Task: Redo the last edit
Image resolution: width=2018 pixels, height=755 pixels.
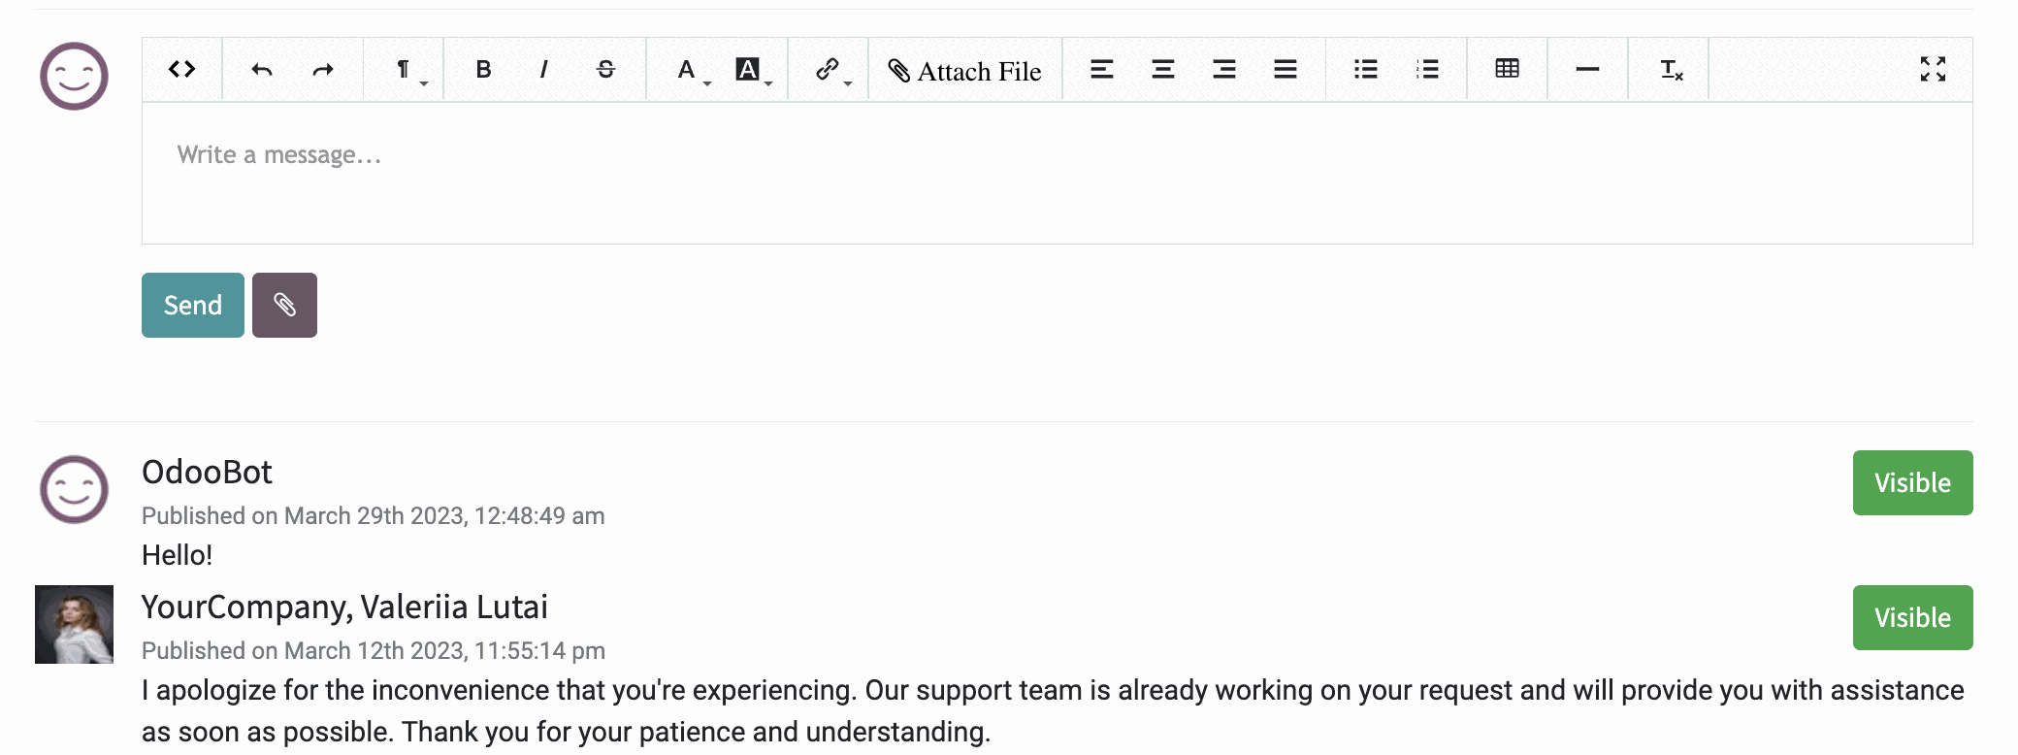Action: (323, 70)
